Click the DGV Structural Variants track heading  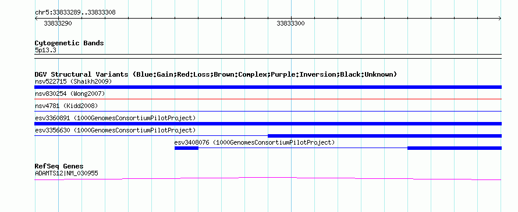tap(216, 74)
